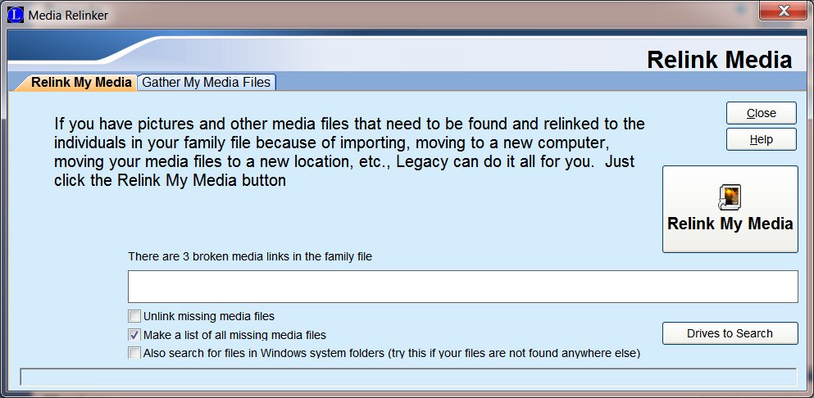Click the Media Relinker title text
This screenshot has height=398, width=814.
click(x=68, y=16)
